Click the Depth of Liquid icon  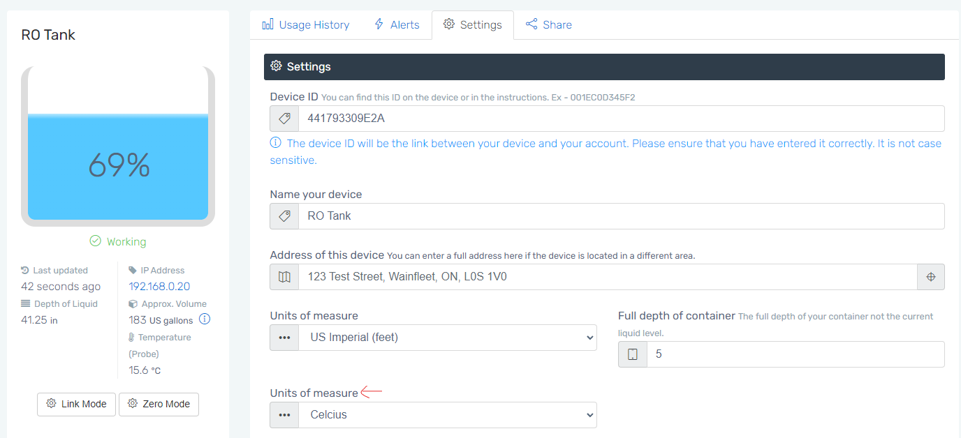tap(26, 303)
